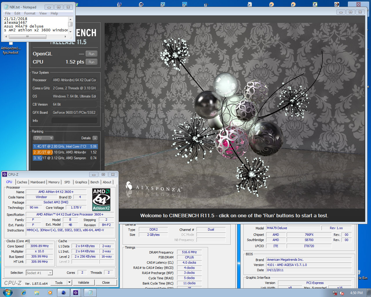The width and height of the screenshot is (371, 297).
Task: Switch to the Caches tab in CPU-Z
Action: click(x=22, y=182)
